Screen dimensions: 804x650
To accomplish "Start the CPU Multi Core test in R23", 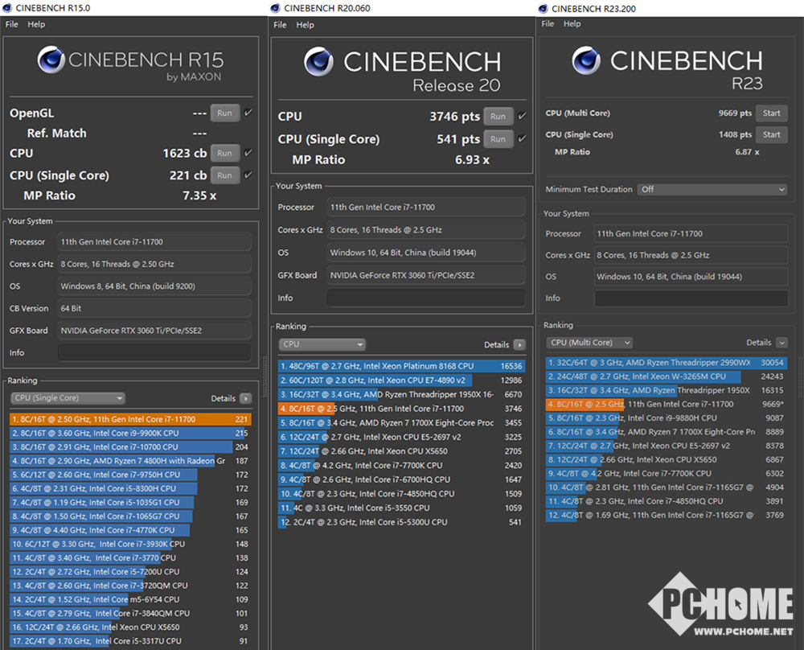I will 771,113.
